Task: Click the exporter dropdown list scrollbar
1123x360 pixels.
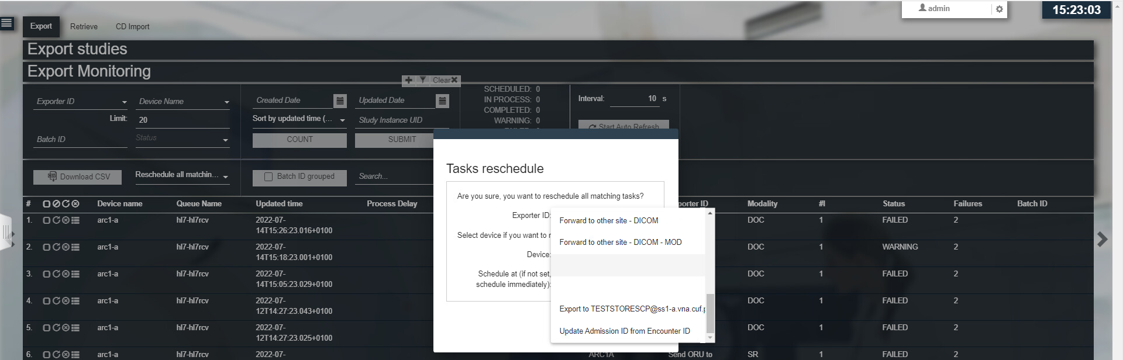Action: tap(710, 313)
